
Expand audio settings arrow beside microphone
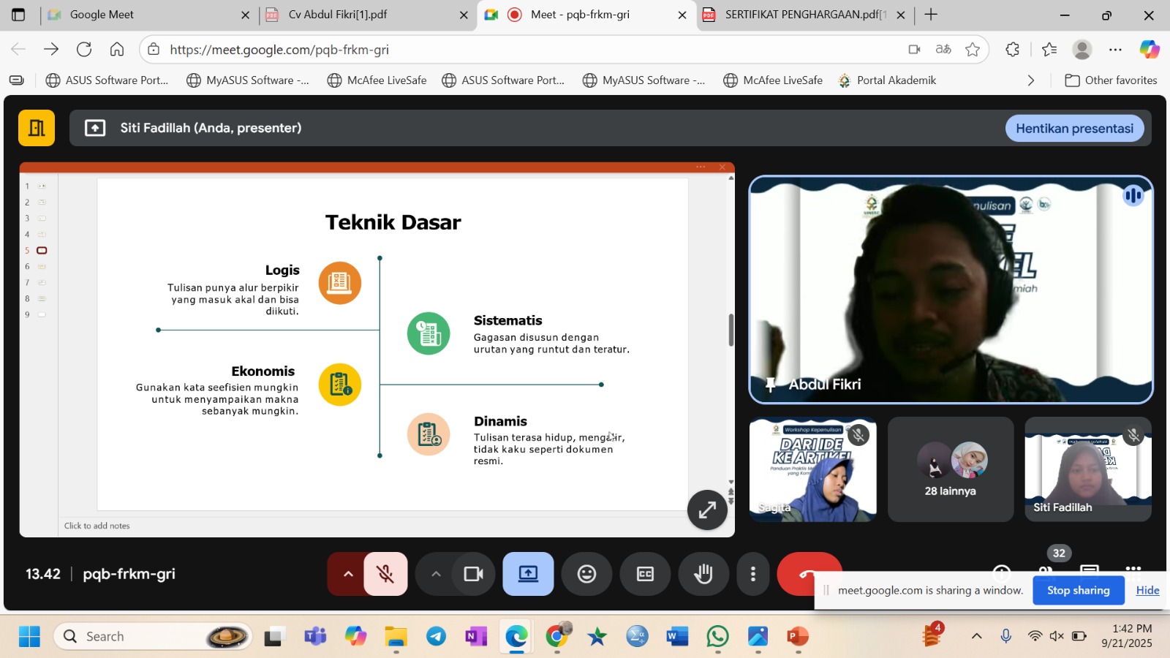348,574
